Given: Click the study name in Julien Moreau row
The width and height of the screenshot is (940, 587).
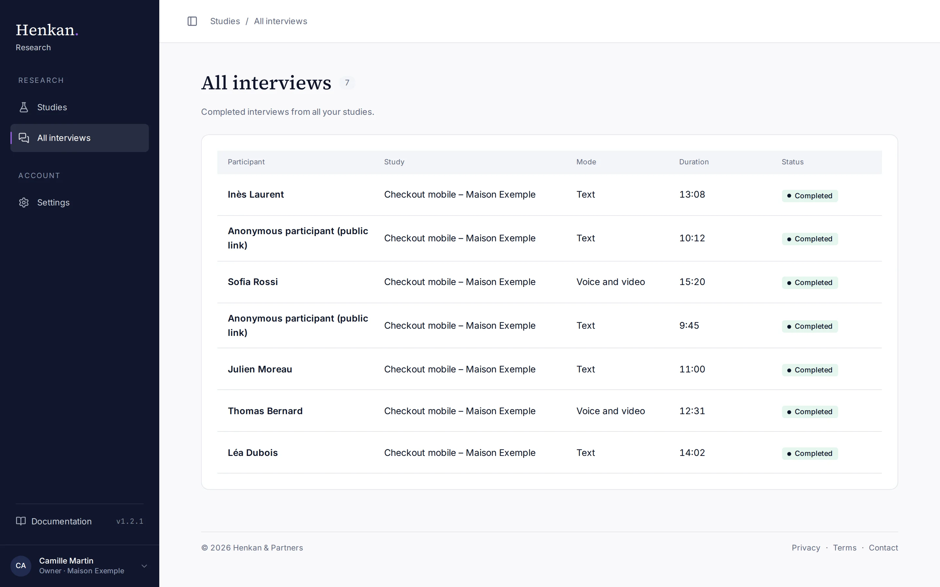Looking at the screenshot, I should [460, 369].
